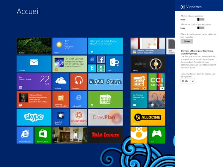Open the Météo weather tile
Screen dimensions: 223x167
coord(70,46)
